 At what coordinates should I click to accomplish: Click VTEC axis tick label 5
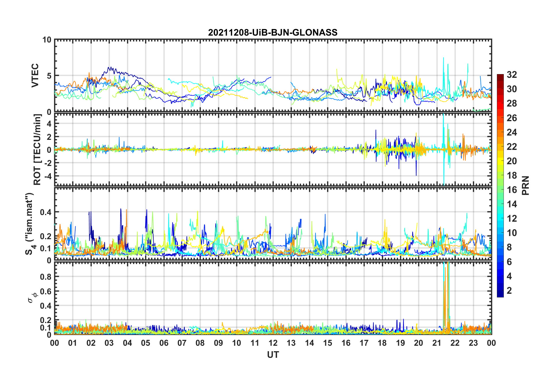tap(49, 76)
